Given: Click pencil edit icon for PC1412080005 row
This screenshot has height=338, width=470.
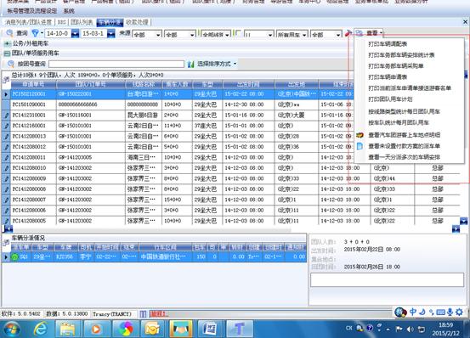Looking at the screenshot, I should click(6, 221).
